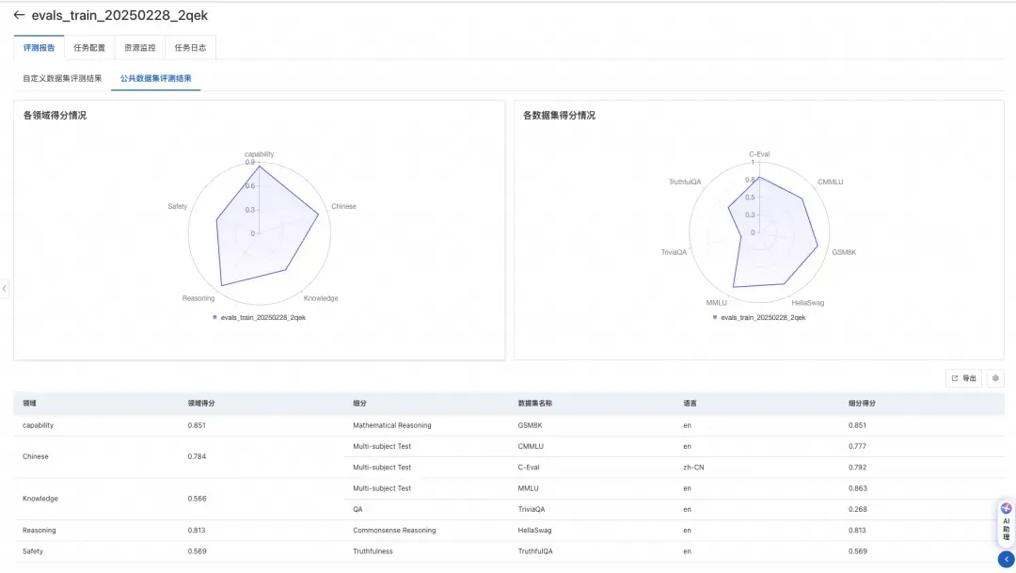The image size is (1016, 573).
Task: Expand the left sidebar chevron handle
Action: (4, 289)
